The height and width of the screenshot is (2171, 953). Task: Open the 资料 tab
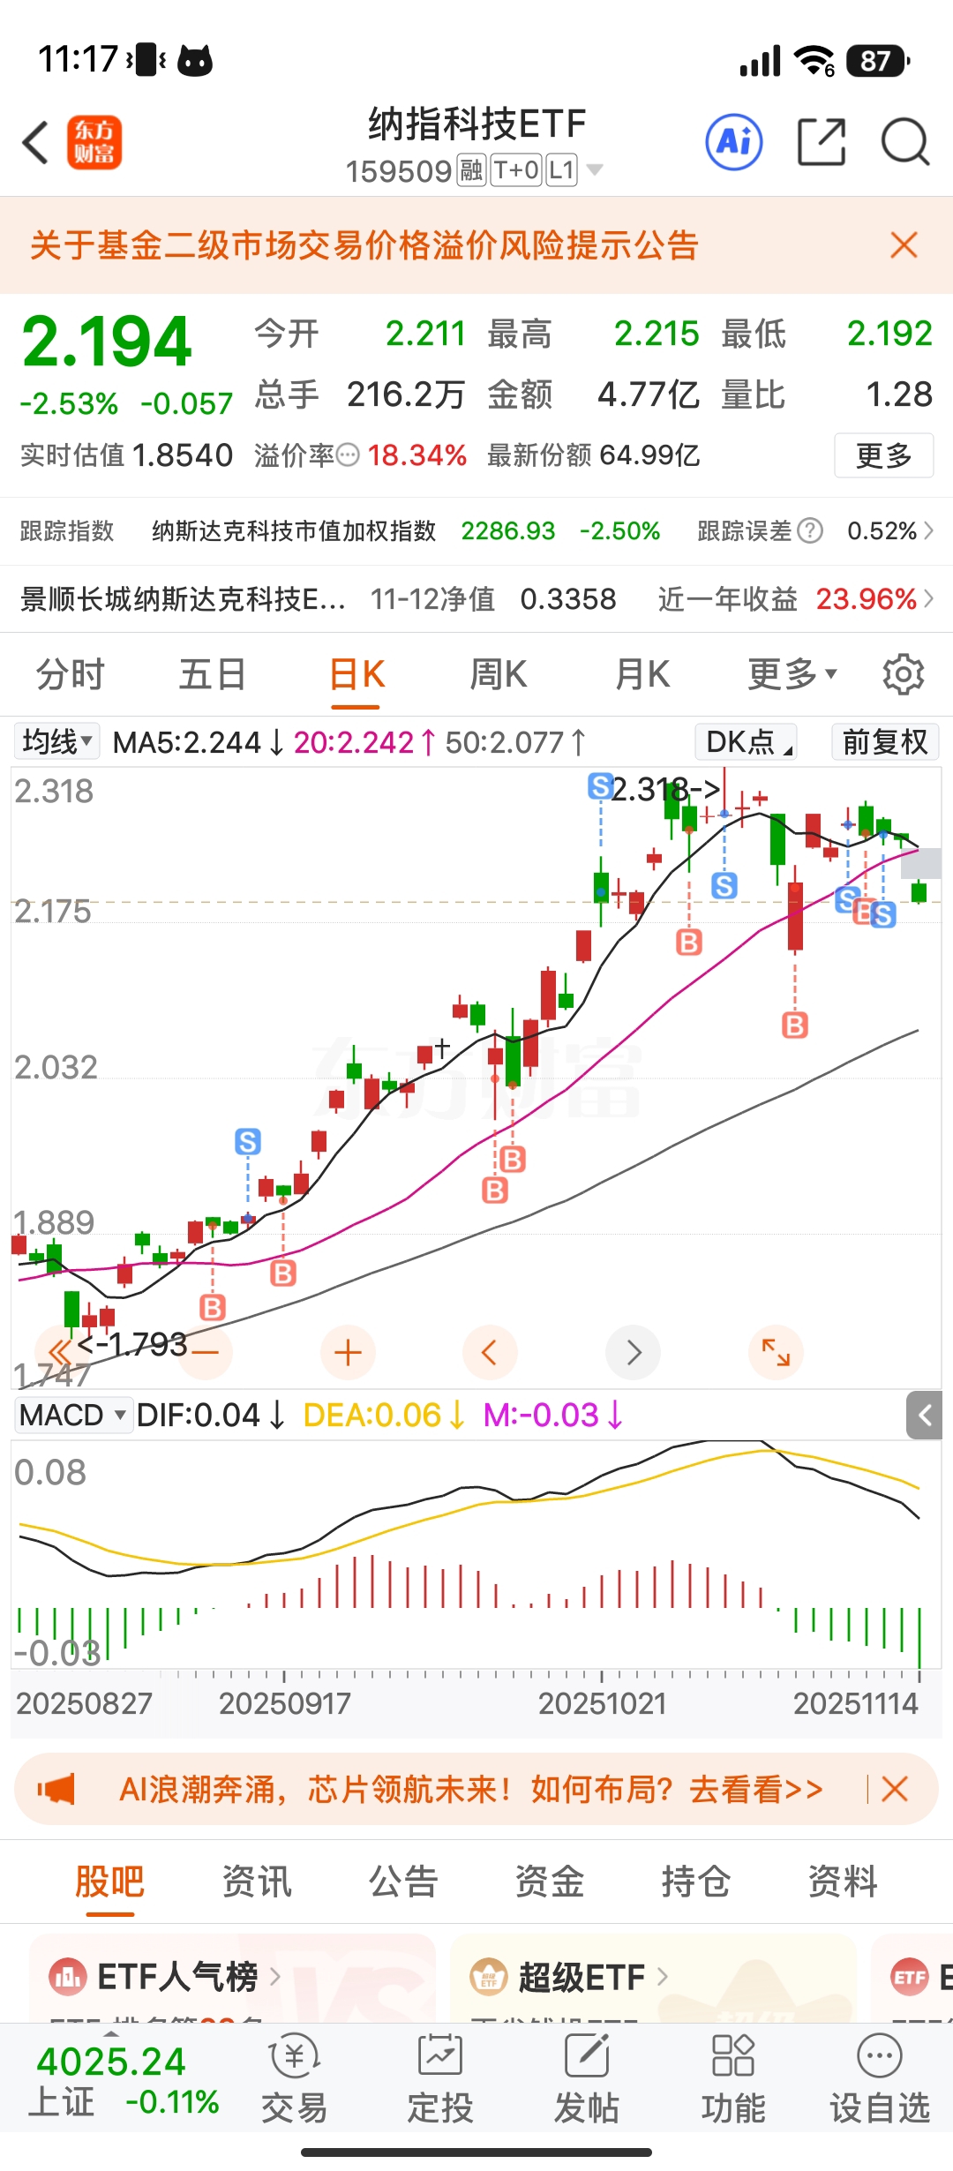tap(843, 1882)
